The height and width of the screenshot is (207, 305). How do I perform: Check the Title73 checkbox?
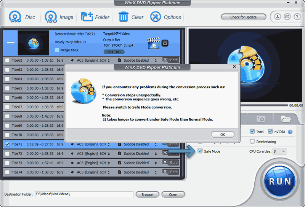coord(7,163)
